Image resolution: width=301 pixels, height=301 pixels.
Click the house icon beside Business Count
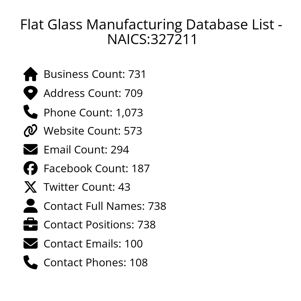point(31,74)
